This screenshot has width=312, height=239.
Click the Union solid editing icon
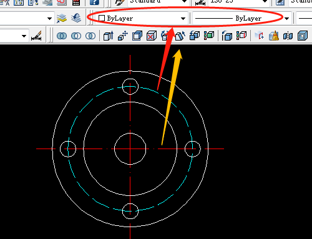click(x=62, y=36)
